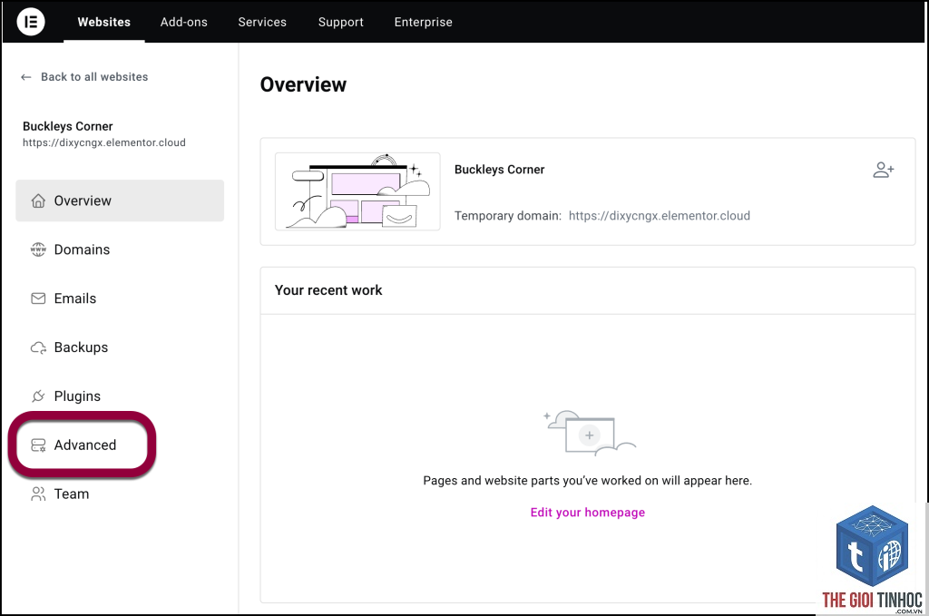Click the sidebar site URL text
Image resolution: width=929 pixels, height=616 pixels.
pos(104,142)
